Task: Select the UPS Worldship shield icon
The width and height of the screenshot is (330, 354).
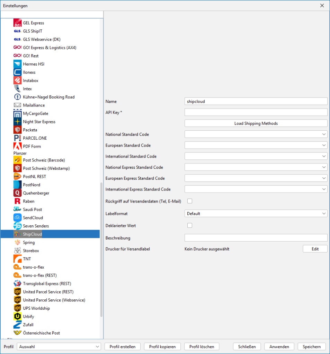Action: pyautogui.click(x=17, y=308)
